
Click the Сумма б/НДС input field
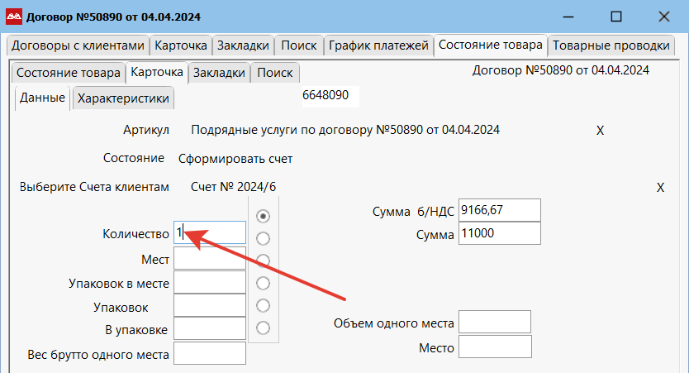coord(499,211)
